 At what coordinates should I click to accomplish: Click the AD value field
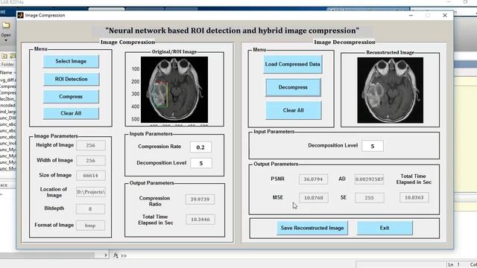(x=369, y=179)
